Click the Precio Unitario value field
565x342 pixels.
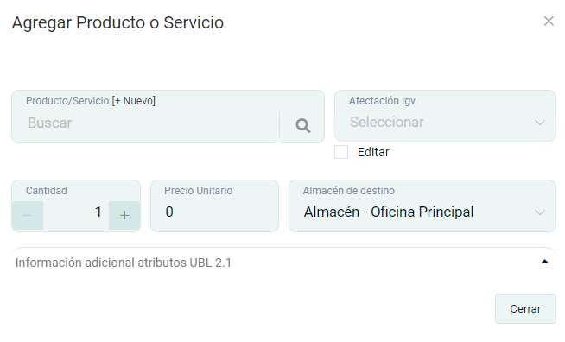[215, 212]
